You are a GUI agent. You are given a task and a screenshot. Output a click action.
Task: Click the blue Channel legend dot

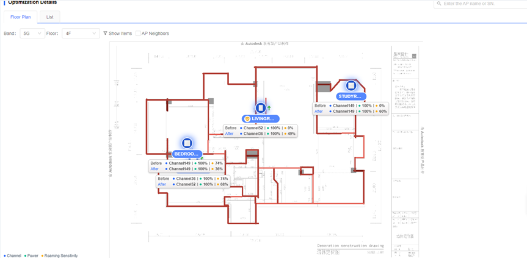tap(5, 256)
